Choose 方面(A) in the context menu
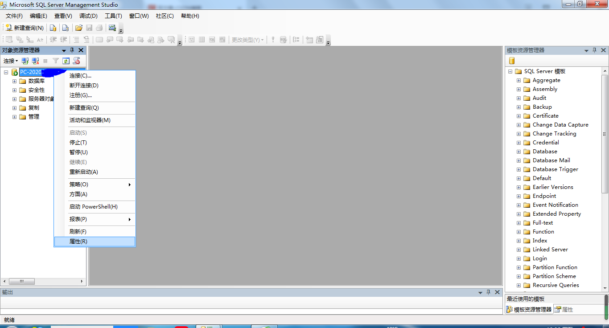Image resolution: width=609 pixels, height=328 pixels. [95, 194]
